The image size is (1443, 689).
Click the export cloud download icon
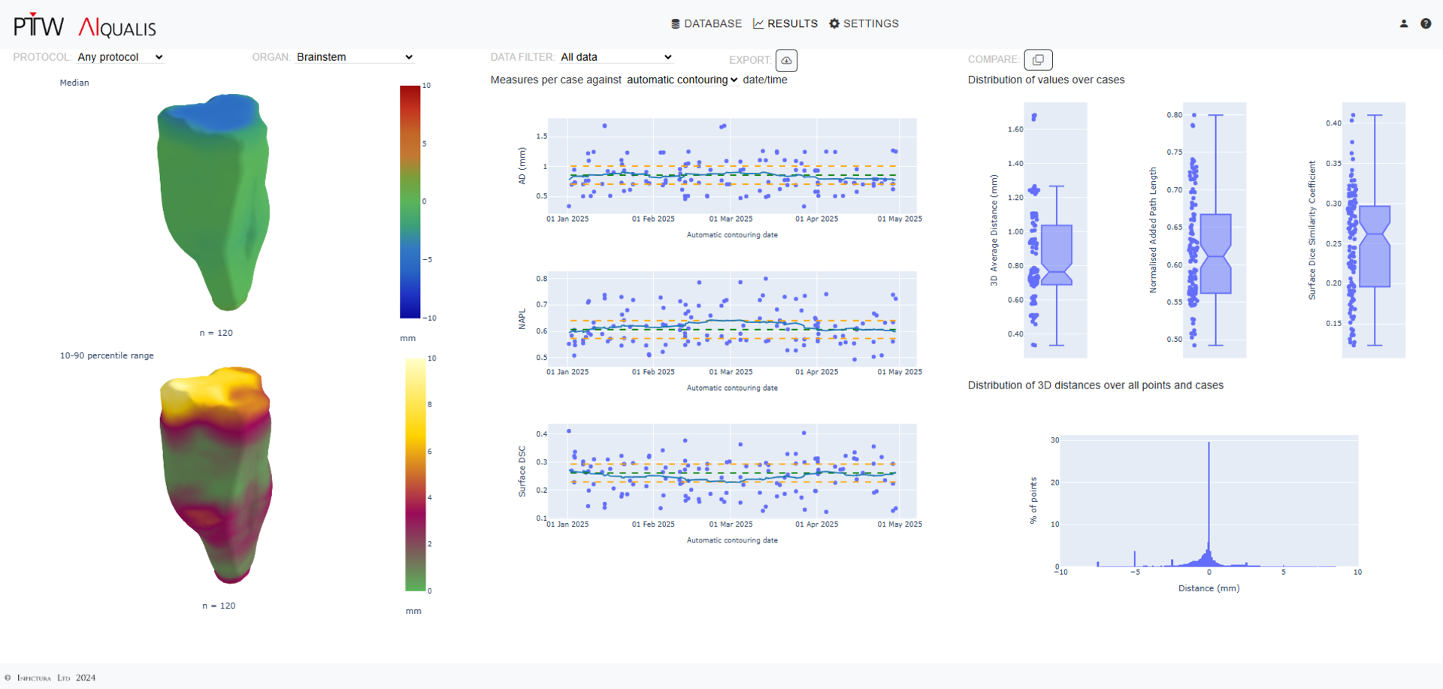[786, 60]
